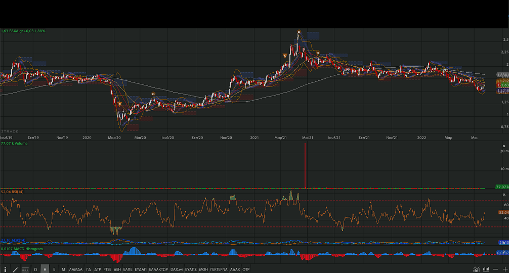Close the Volume indicator panel
Viewport: 509px width, 273px height.
point(503,145)
